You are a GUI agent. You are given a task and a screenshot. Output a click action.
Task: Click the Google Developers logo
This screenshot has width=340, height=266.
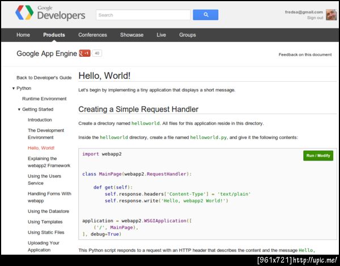pos(50,12)
